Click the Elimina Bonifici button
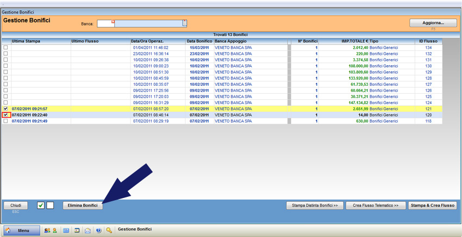462x237 pixels. point(83,206)
